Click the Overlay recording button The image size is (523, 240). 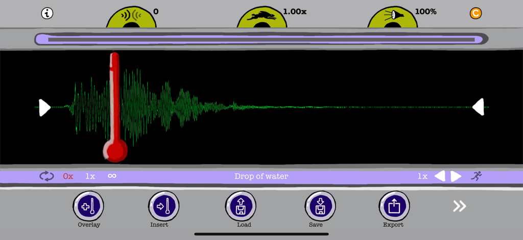tap(88, 206)
